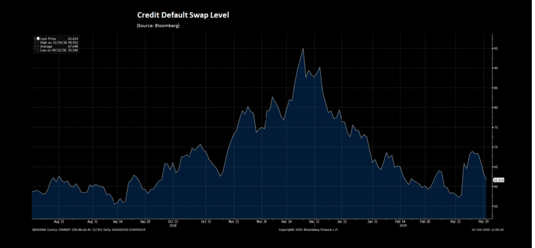Click the Aug 15 date axis label
The image size is (535, 248).
point(58,221)
